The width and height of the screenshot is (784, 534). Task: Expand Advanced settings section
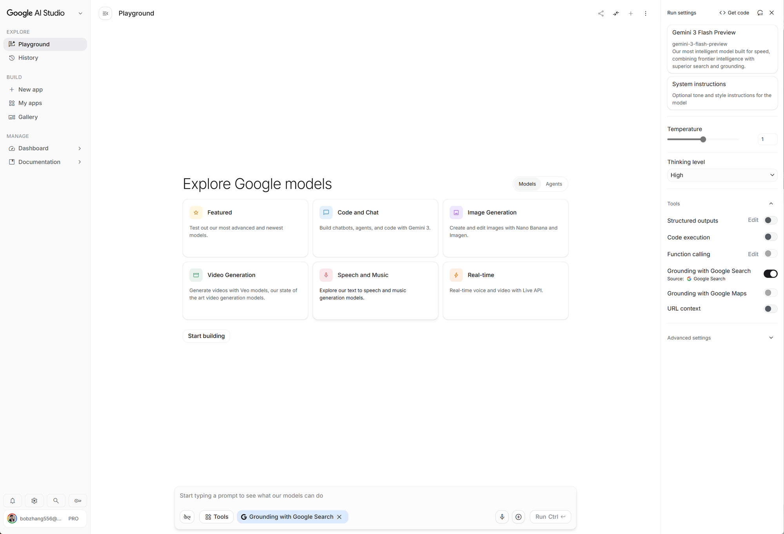click(771, 338)
